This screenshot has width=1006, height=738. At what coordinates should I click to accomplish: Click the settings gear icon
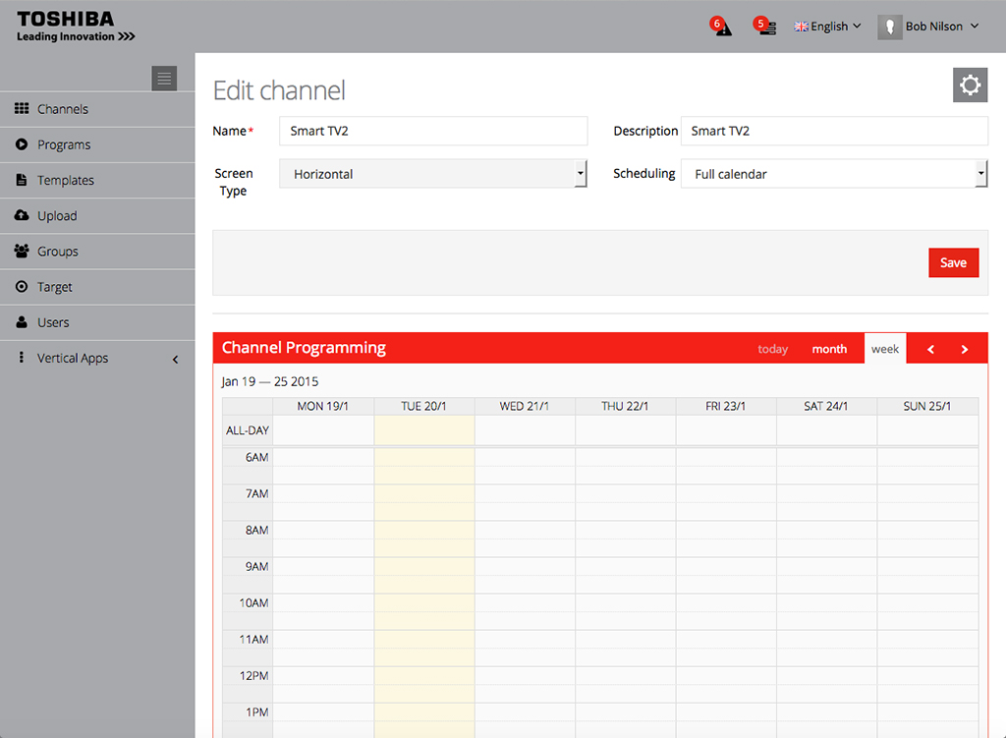[970, 85]
